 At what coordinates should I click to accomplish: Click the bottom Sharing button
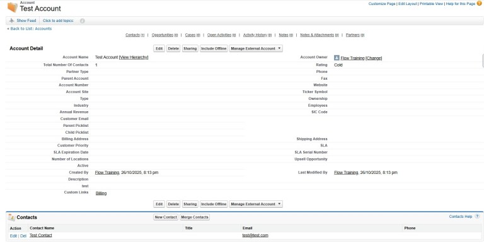190,204
